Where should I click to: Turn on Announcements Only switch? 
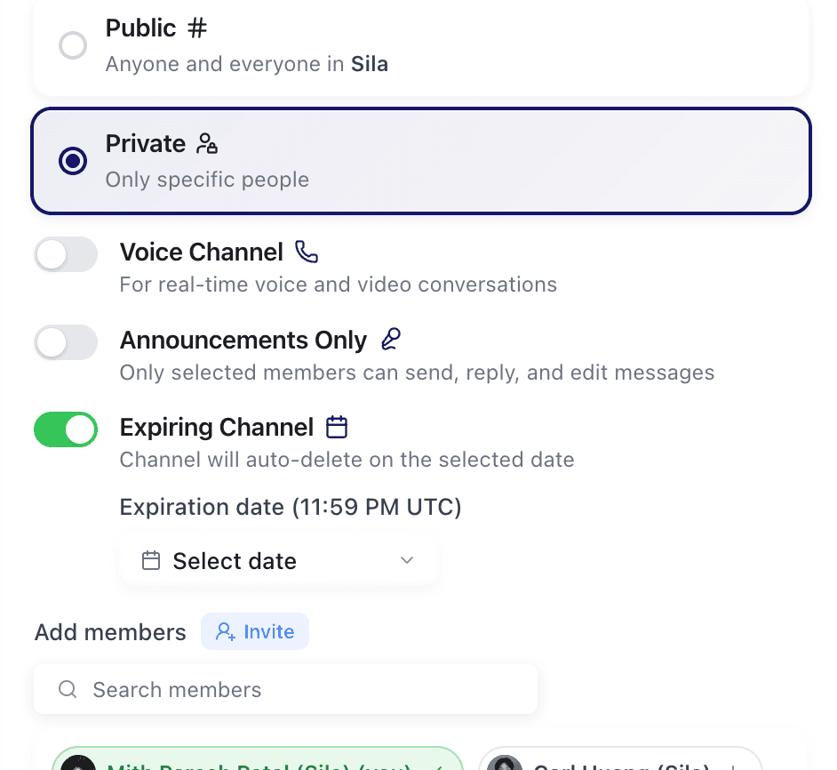(66, 342)
